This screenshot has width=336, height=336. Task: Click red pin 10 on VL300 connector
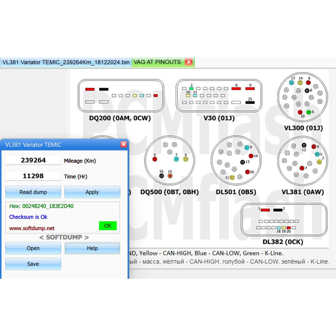[300, 112]
